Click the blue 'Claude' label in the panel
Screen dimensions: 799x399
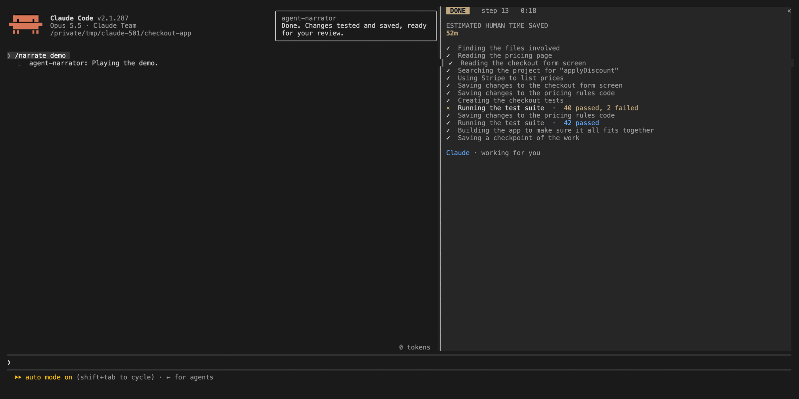pos(458,153)
